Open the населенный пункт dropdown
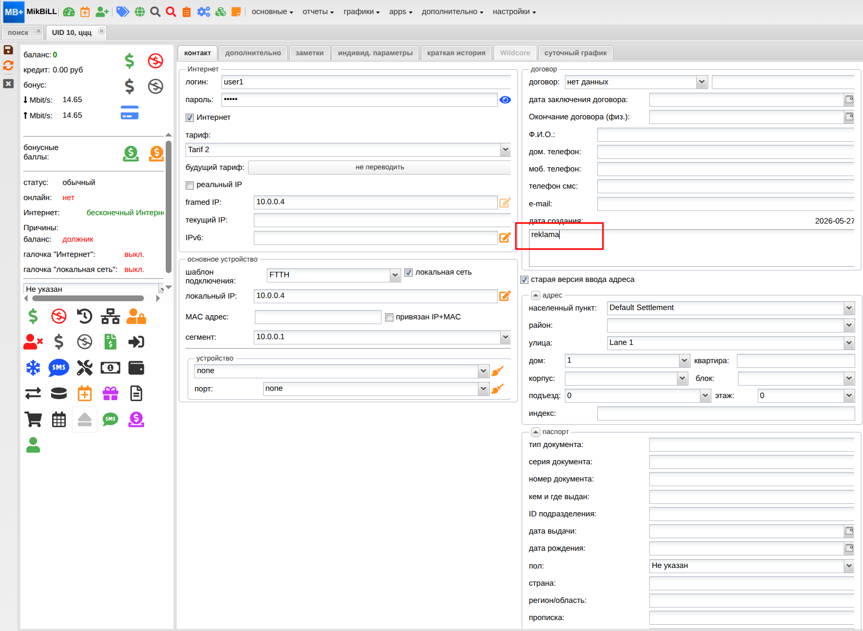This screenshot has width=863, height=631. pos(849,308)
